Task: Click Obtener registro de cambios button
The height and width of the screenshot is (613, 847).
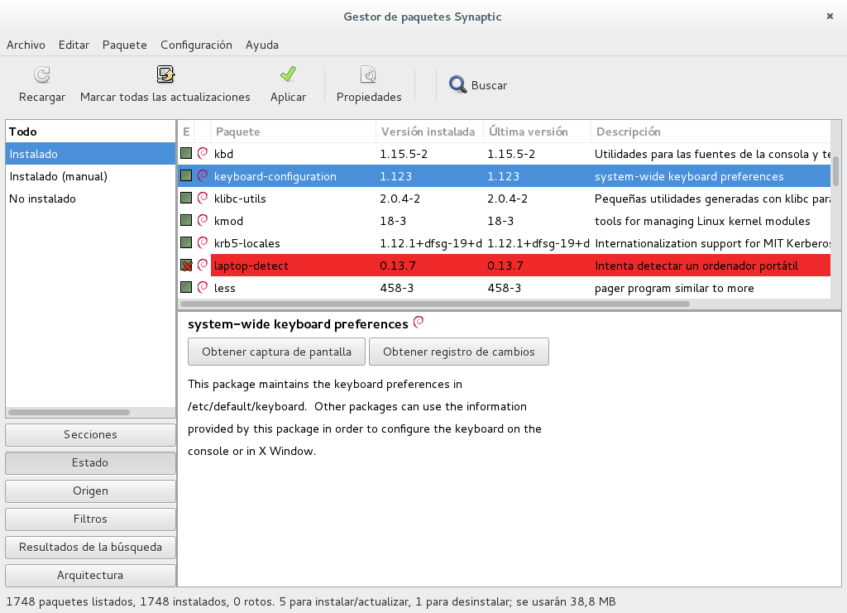Action: [458, 352]
